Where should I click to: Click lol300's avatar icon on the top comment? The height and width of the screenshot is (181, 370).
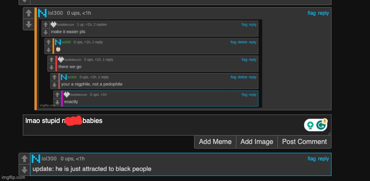point(42,13)
